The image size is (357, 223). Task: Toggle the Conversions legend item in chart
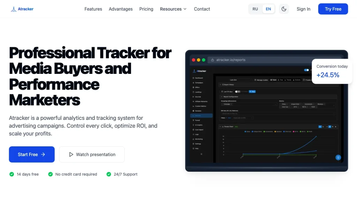click(268, 131)
